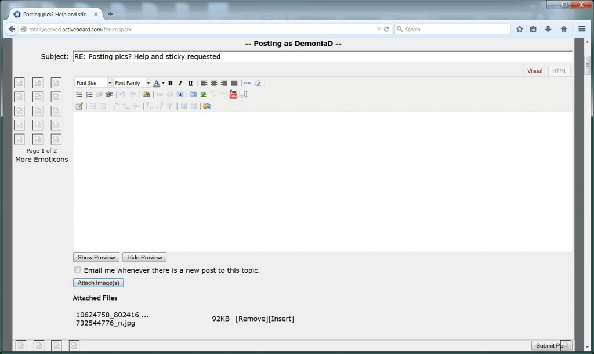594x354 pixels.
Task: Insert a numbered list
Action: point(89,95)
